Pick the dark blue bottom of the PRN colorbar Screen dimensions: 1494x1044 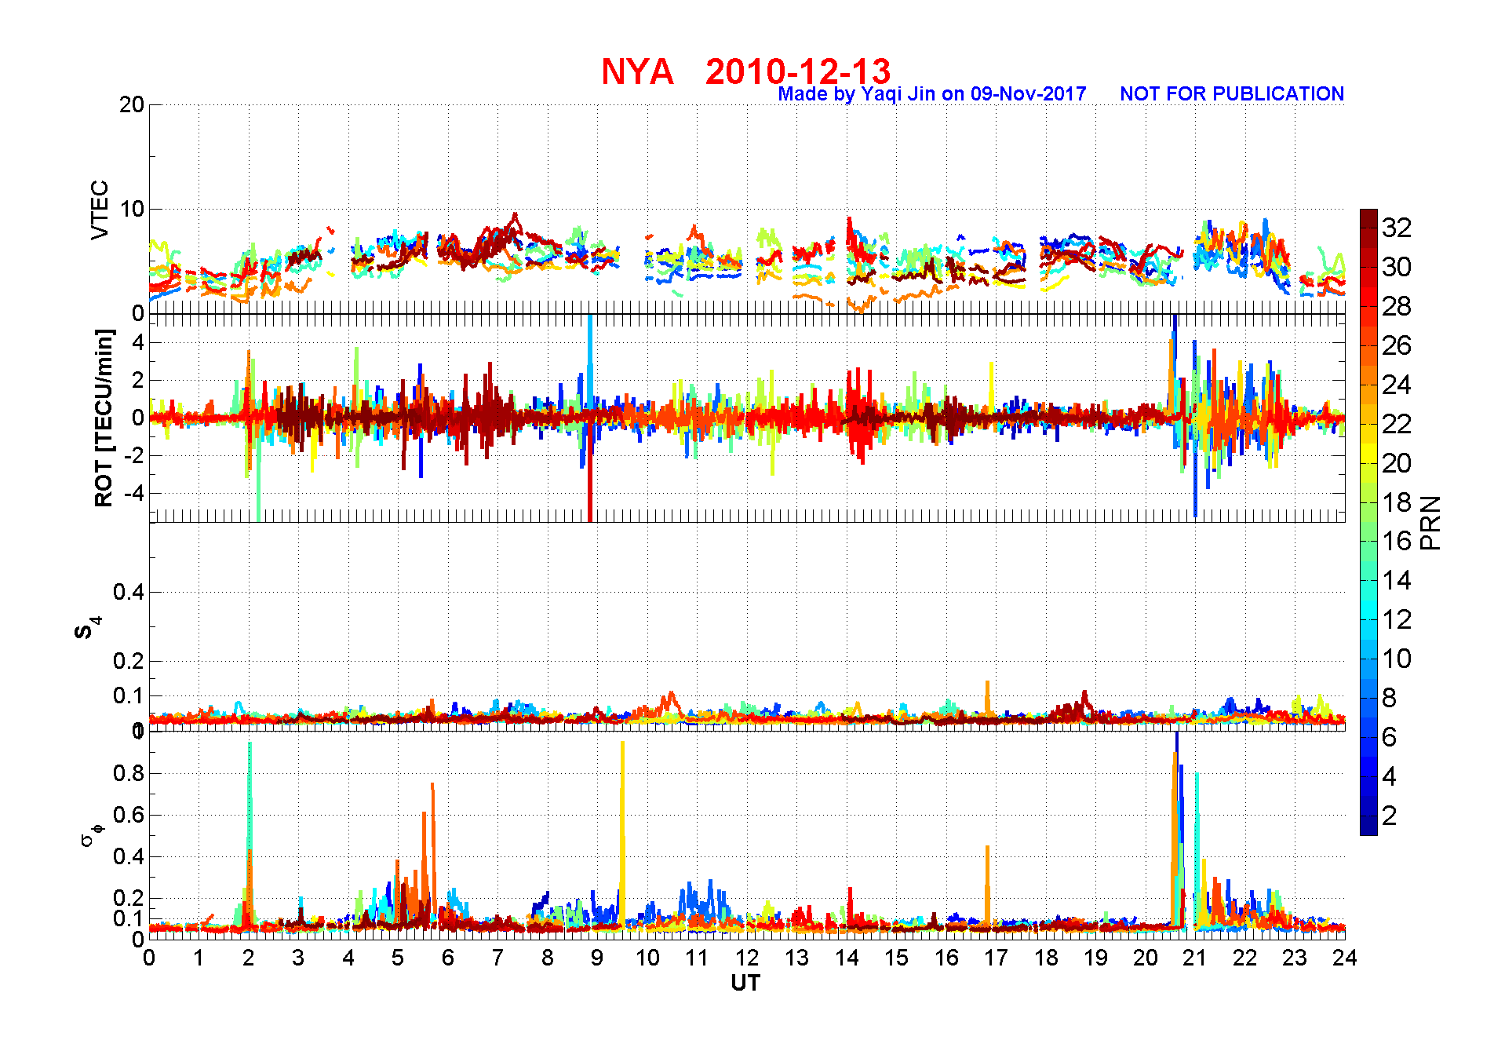[1368, 826]
